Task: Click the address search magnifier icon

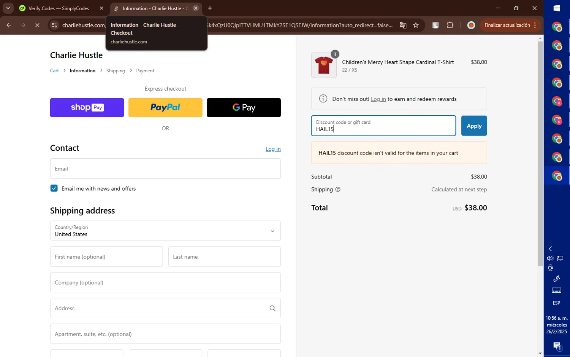Action: [272, 308]
